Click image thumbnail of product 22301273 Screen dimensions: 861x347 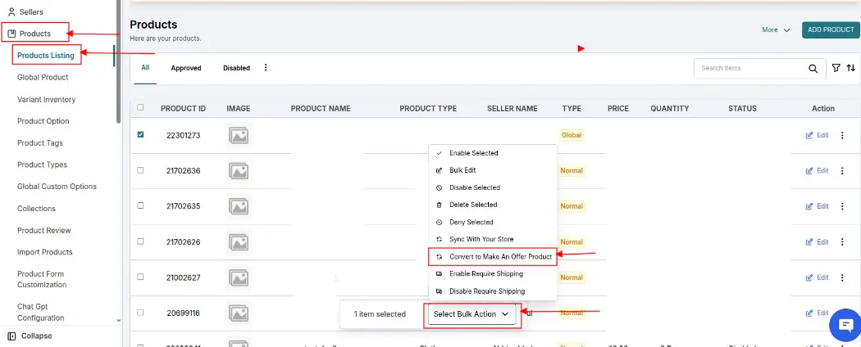(239, 135)
